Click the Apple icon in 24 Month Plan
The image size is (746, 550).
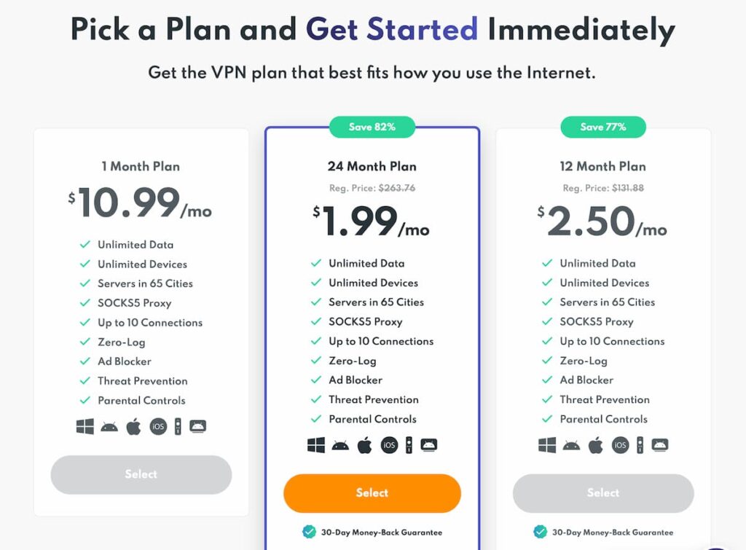pos(364,445)
